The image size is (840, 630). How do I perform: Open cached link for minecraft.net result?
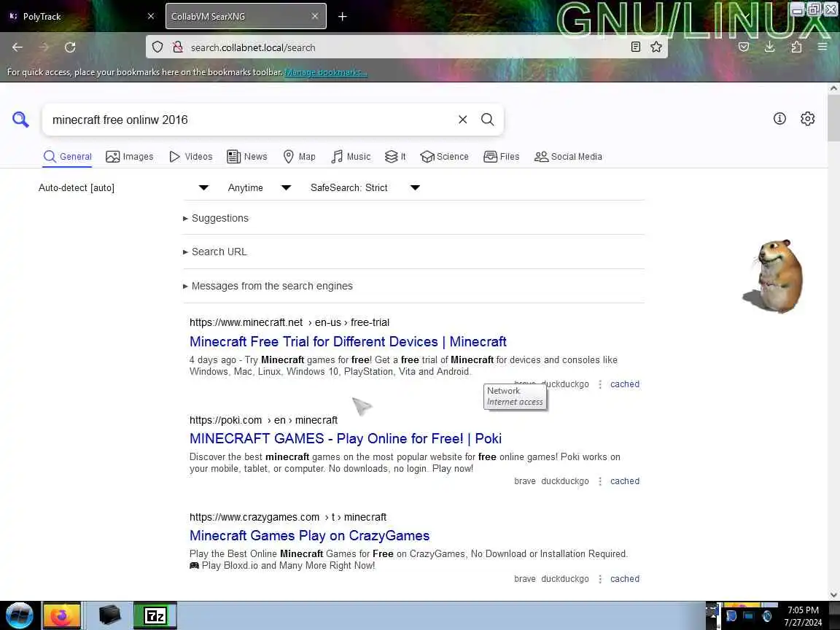coord(625,384)
